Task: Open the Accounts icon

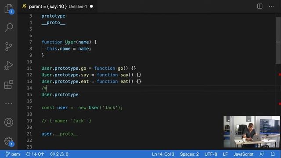Action: [9, 122]
